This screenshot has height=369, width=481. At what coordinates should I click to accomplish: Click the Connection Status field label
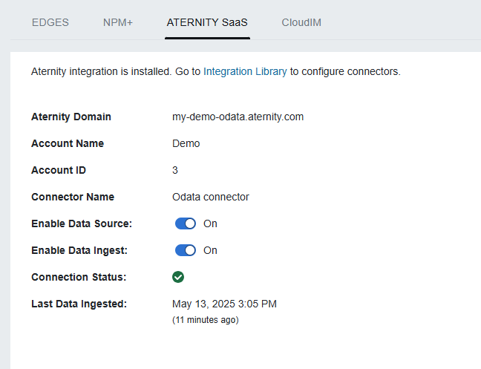[x=79, y=277]
